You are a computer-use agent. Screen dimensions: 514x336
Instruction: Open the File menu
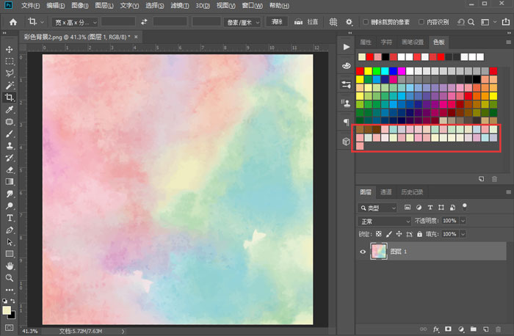(x=30, y=6)
